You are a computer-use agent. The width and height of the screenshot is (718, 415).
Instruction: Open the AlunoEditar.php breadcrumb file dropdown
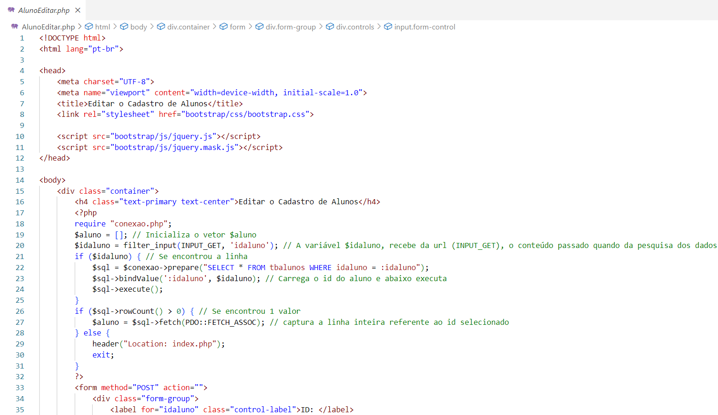48,27
